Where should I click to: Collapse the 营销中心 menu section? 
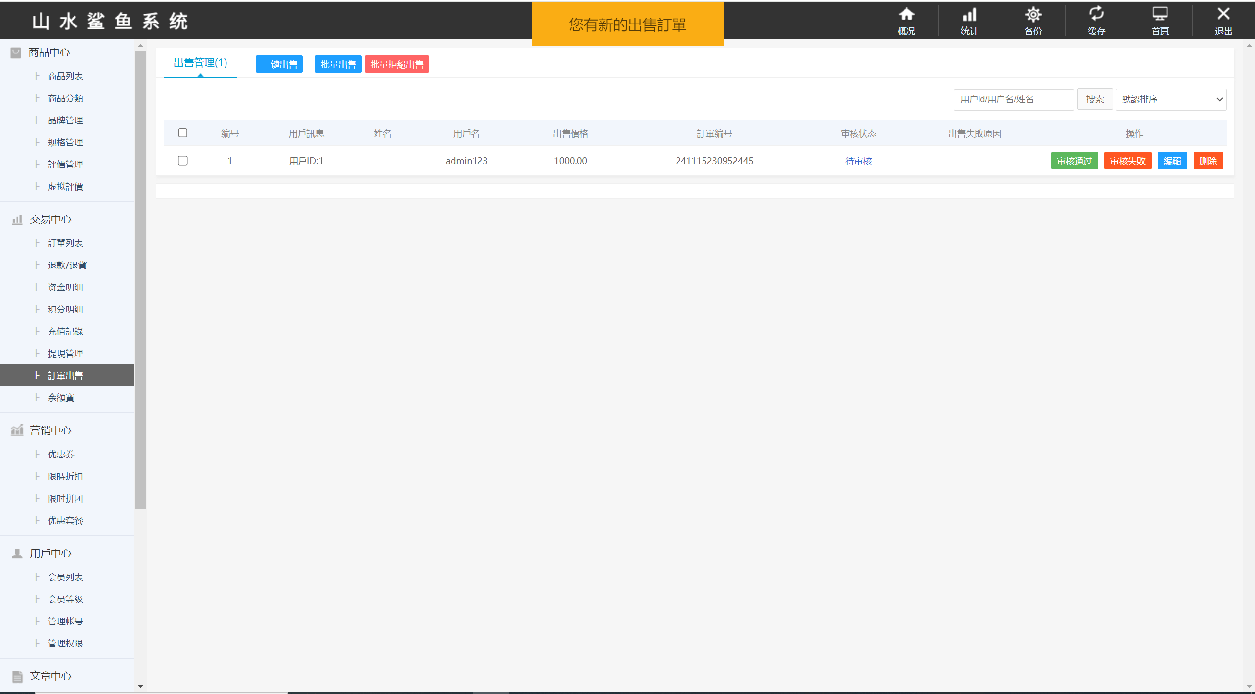click(x=50, y=431)
